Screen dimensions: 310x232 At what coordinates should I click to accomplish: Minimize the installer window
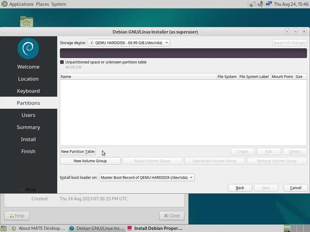287,31
